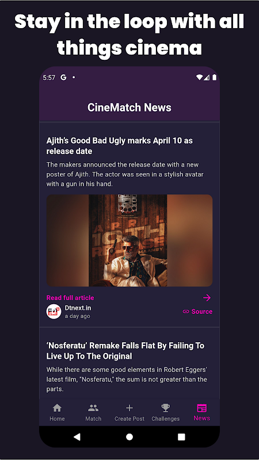Viewport: 259px width, 460px height.
Task: Click the Dtnext.in publisher avatar
Action: click(54, 312)
